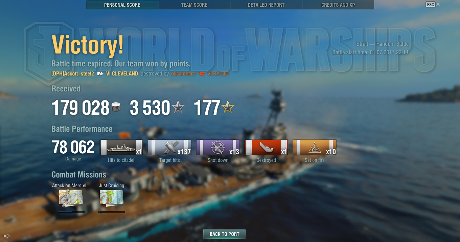
Task: Click the Target hits ribbon icon
Action: (x=170, y=147)
